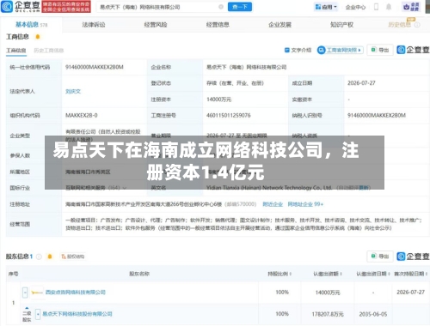Click 工商注册号 460115011259076

[229, 116]
